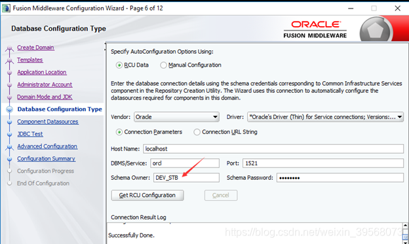This screenshot has height=244, width=409.
Task: Click the step bullet beside Templates
Action: tap(10, 60)
